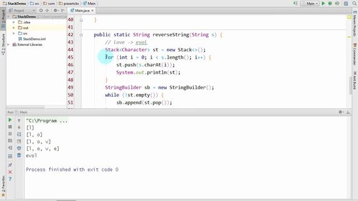Click fold marker at line 40
Screen dimensions: 358x201
pos(81,20)
